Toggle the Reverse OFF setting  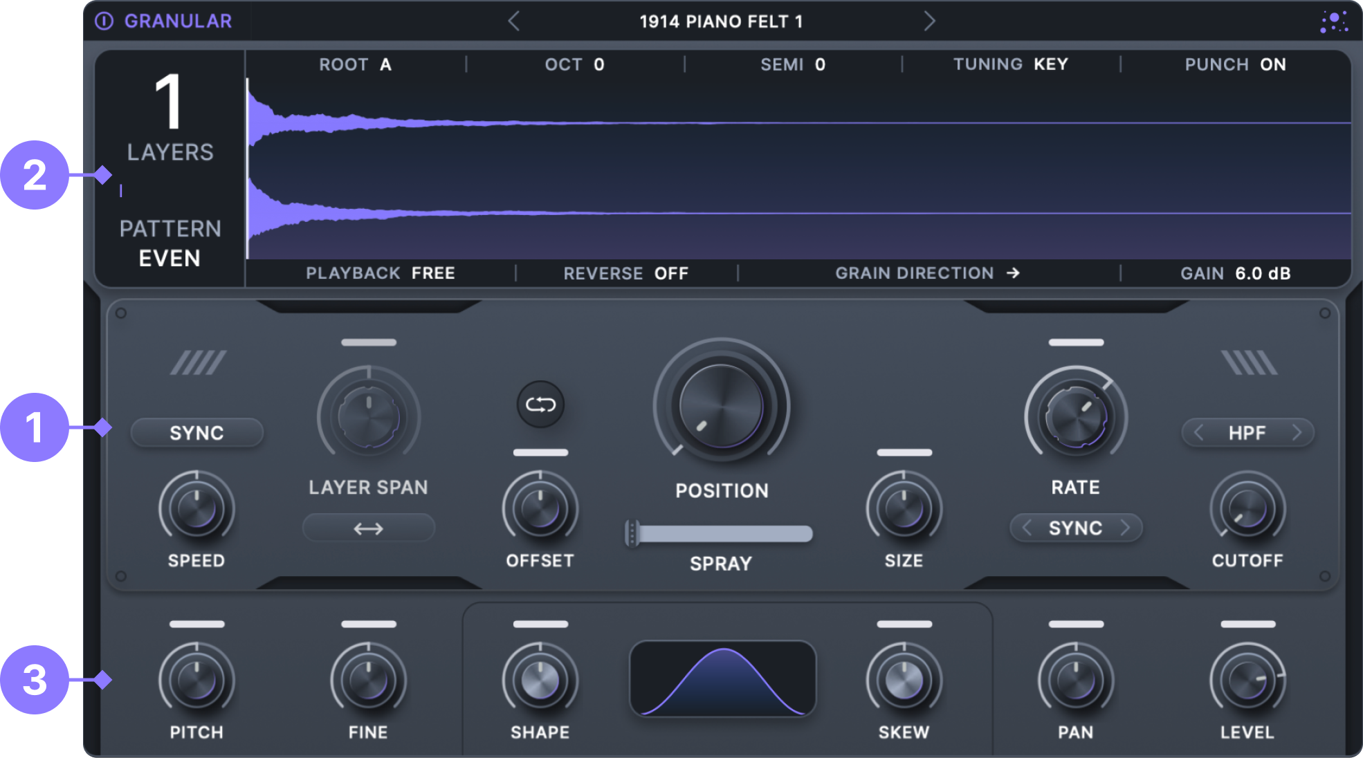tap(670, 273)
